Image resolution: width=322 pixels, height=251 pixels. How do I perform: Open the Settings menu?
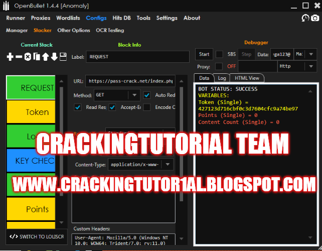pos(167,18)
